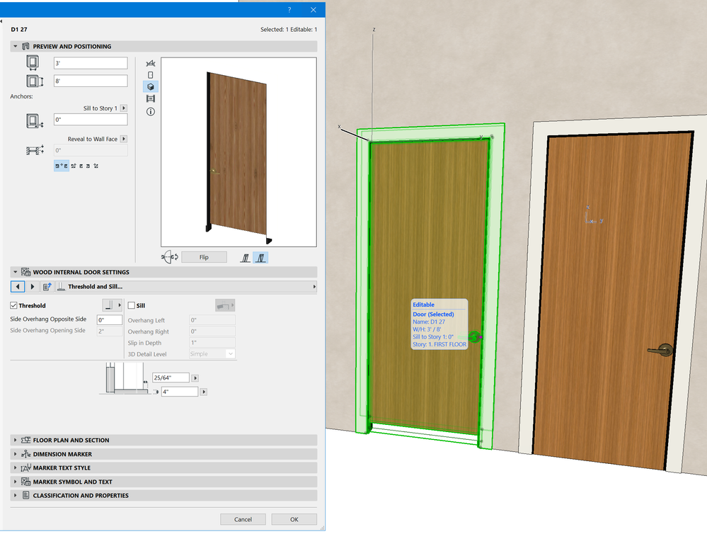Click the door height field showing 8'
Viewport: 707px width, 539px height.
[x=91, y=81]
